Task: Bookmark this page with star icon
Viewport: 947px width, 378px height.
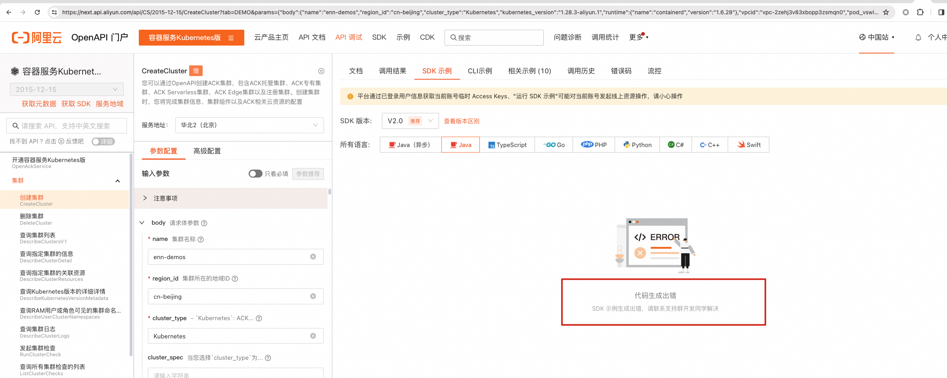Action: tap(886, 12)
